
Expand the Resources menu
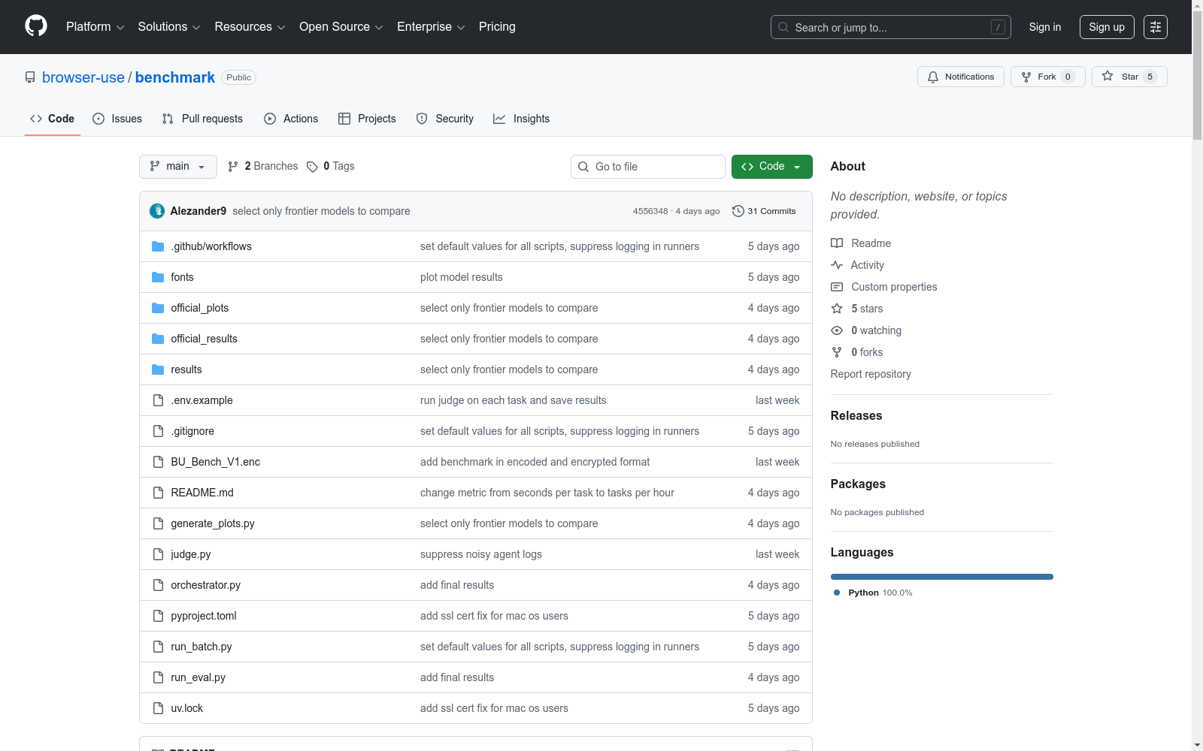point(250,27)
